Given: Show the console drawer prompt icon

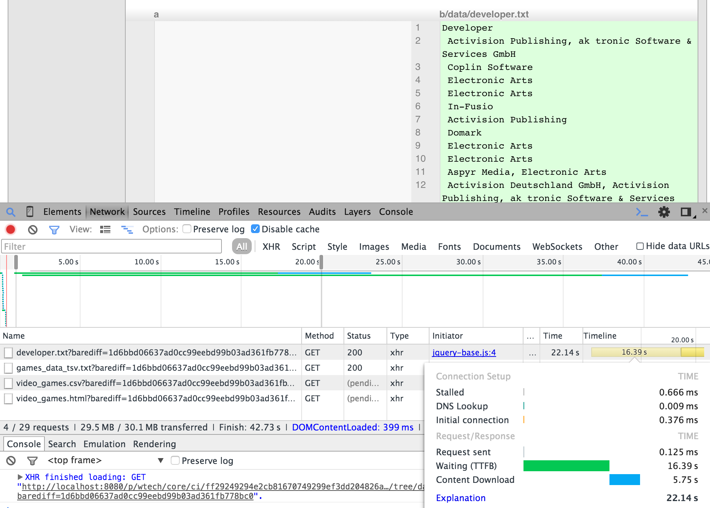Looking at the screenshot, I should [x=642, y=212].
